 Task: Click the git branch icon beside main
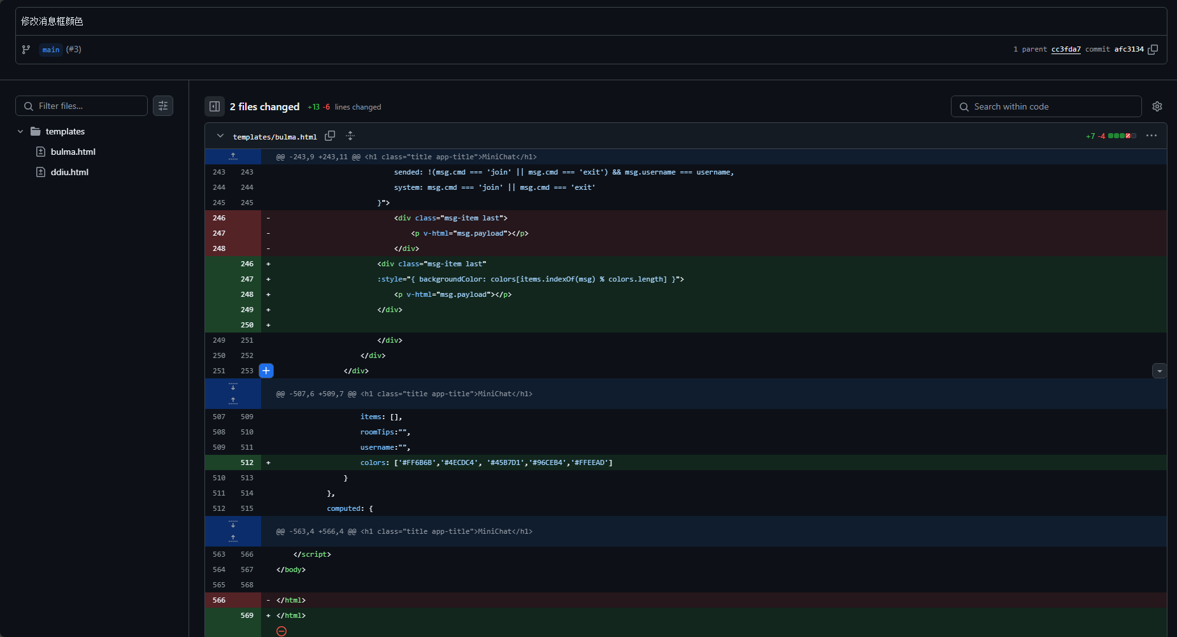(x=26, y=49)
